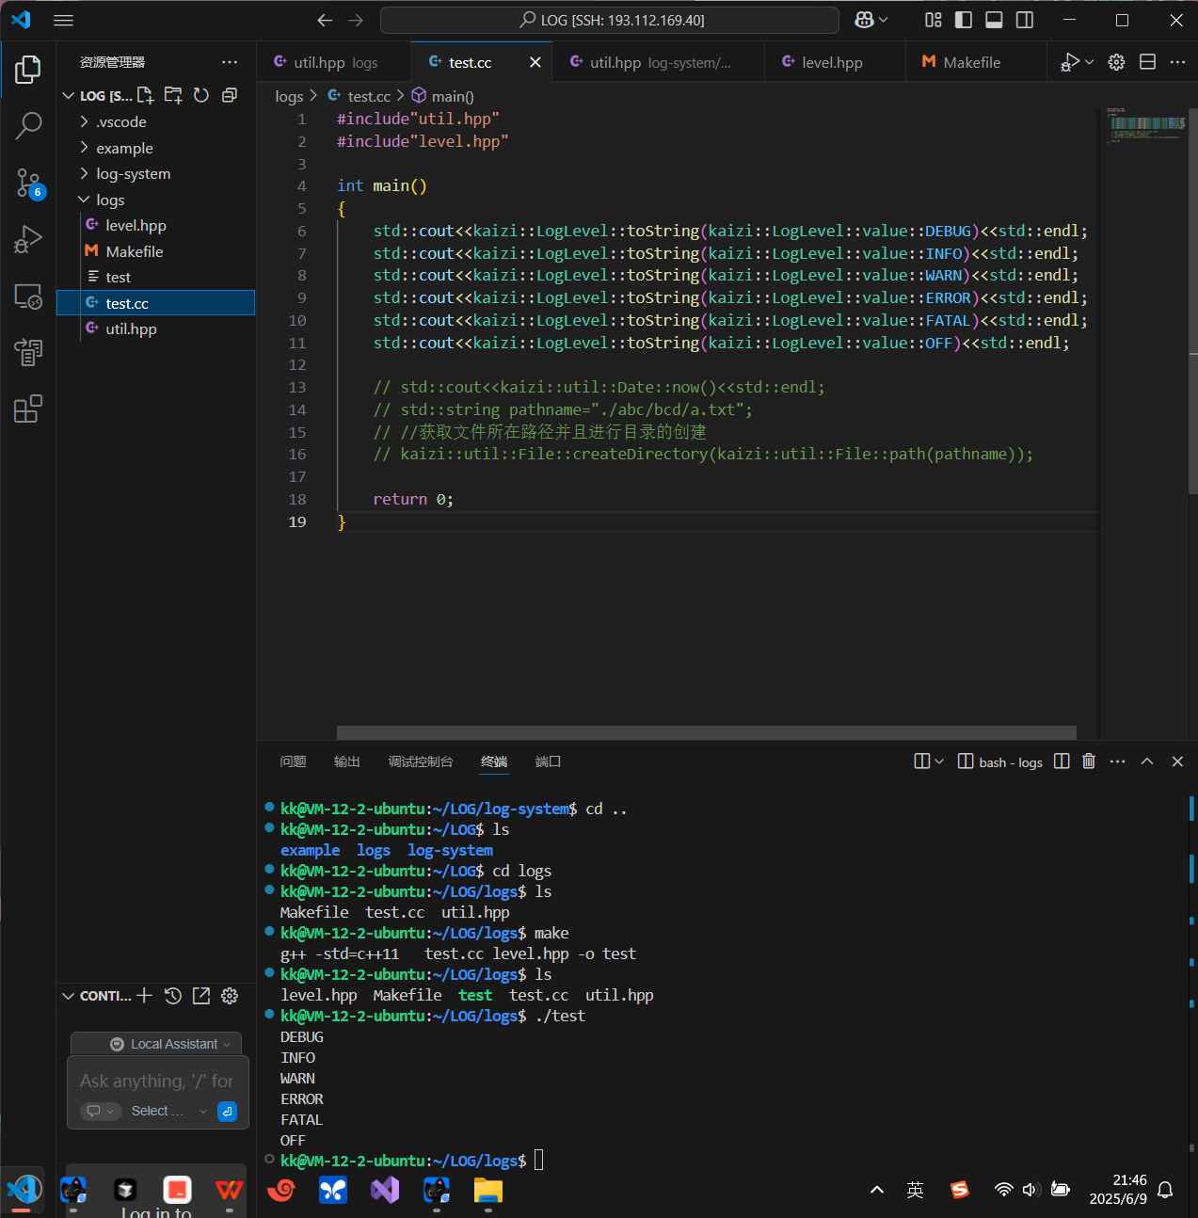The height and width of the screenshot is (1218, 1198).
Task: Click the gear icon in editor toolbar
Action: [x=1116, y=62]
